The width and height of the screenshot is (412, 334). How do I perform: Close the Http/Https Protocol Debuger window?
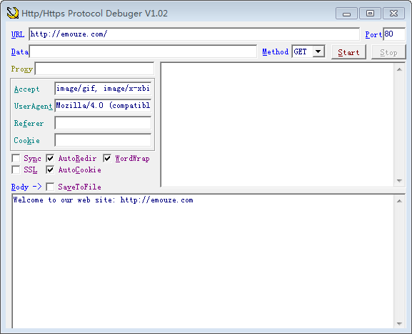(x=393, y=14)
